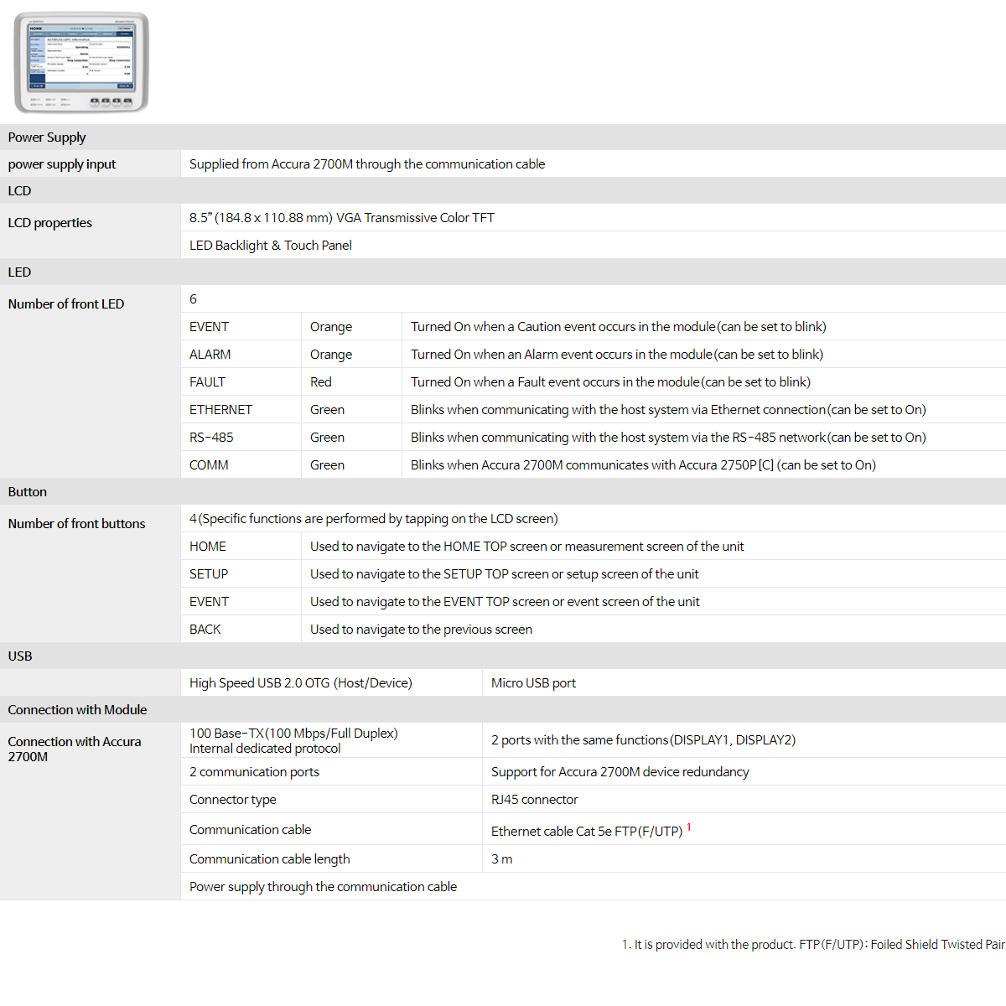
Task: Select the 'Power Supply' section header
Action: click(x=47, y=137)
